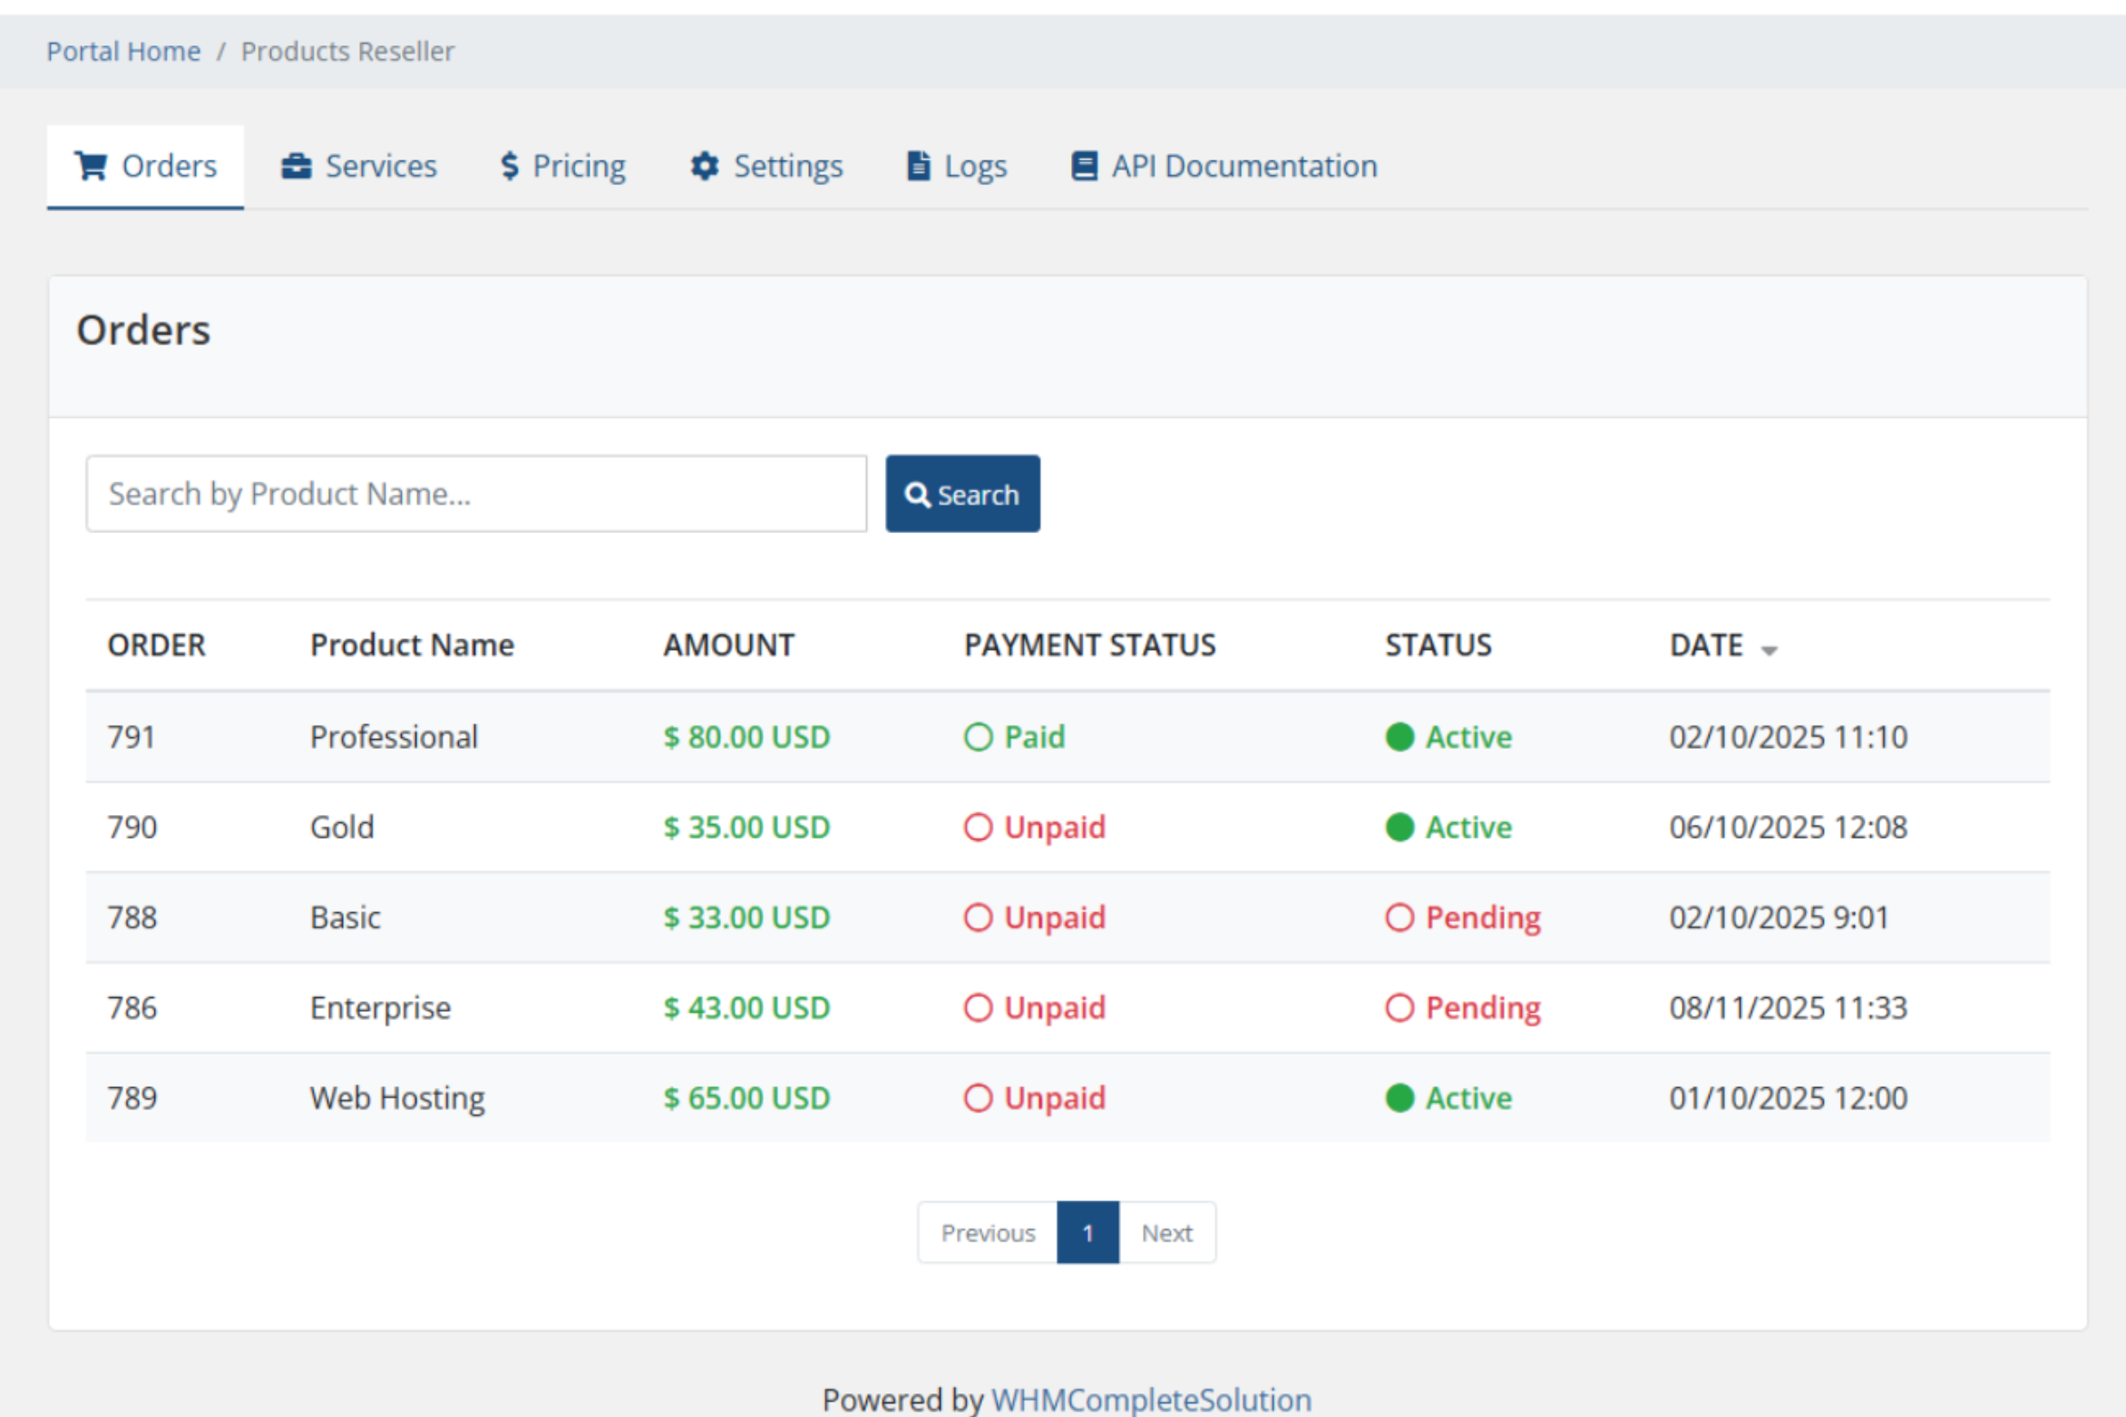Click the Next pagination button
This screenshot has width=2126, height=1417.
coord(1166,1232)
